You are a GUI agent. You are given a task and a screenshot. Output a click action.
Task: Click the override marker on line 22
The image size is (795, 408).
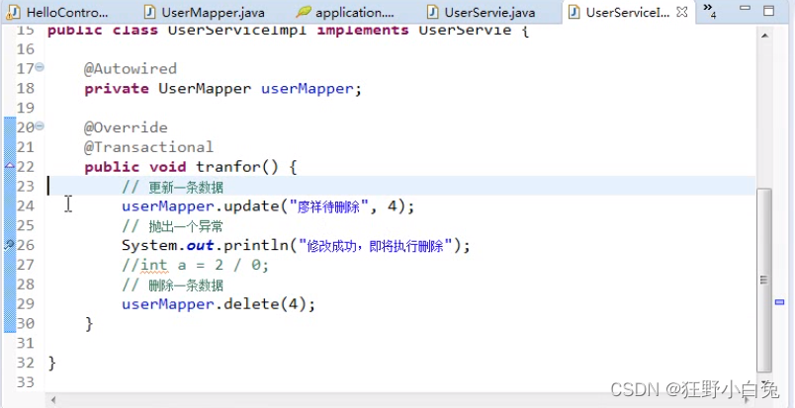click(x=10, y=165)
